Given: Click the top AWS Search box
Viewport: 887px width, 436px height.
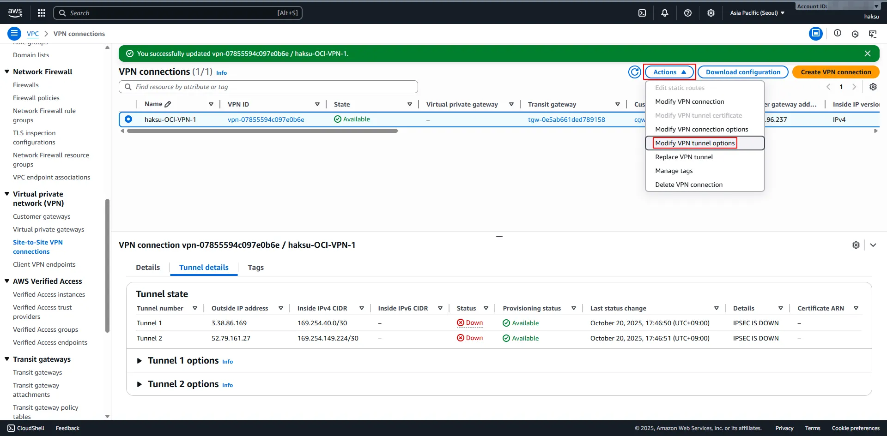Looking at the screenshot, I should 178,13.
